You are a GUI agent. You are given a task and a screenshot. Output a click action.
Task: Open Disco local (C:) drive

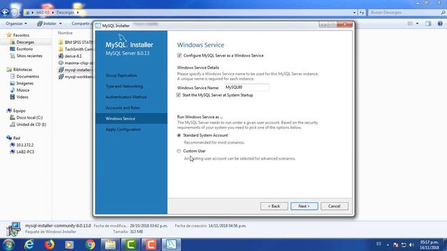point(29,118)
